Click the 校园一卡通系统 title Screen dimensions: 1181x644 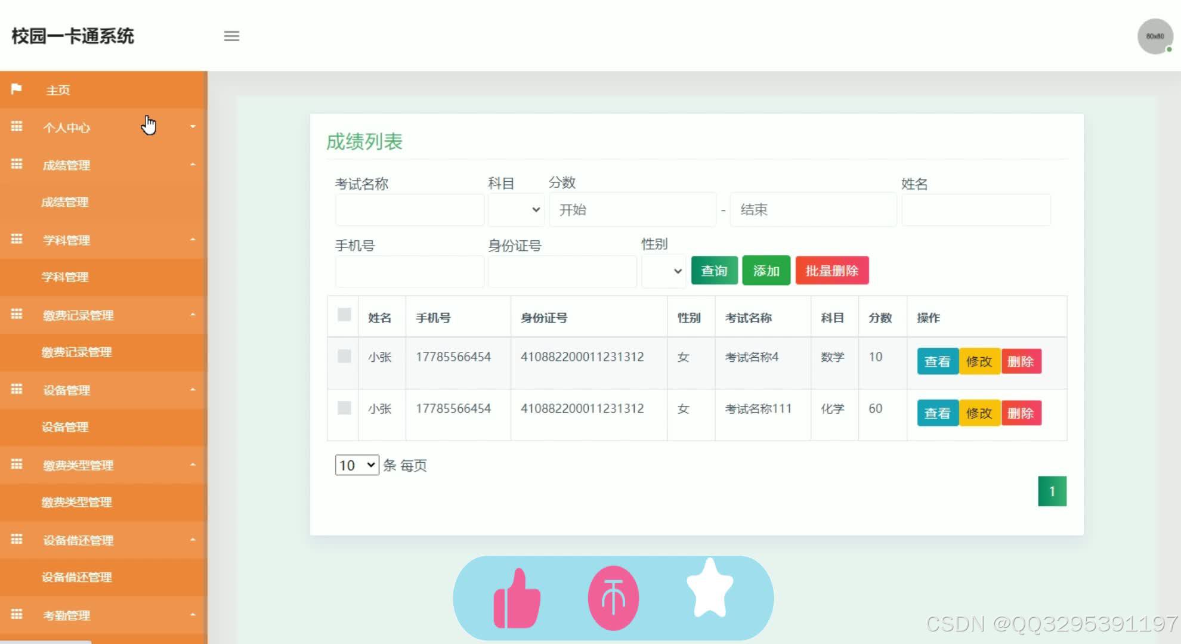(x=73, y=36)
